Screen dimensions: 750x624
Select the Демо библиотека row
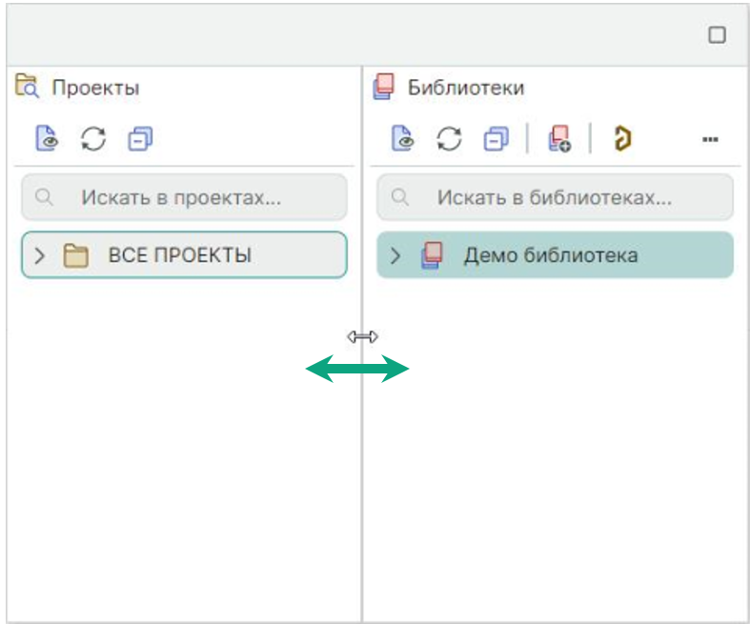(555, 255)
